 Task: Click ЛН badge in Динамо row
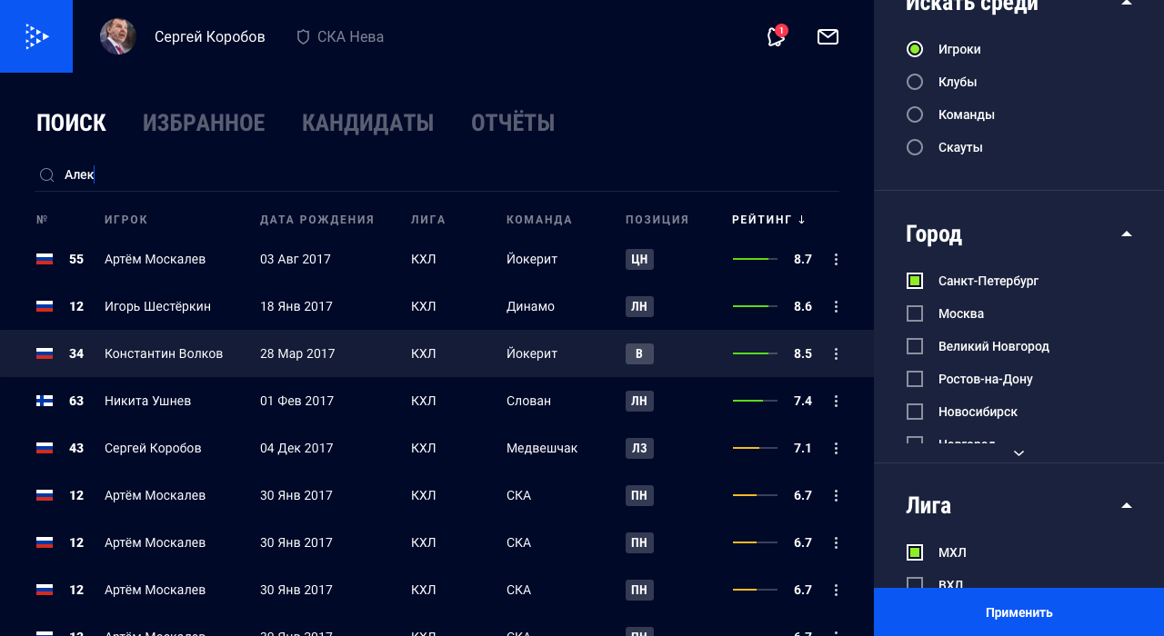pyautogui.click(x=639, y=306)
